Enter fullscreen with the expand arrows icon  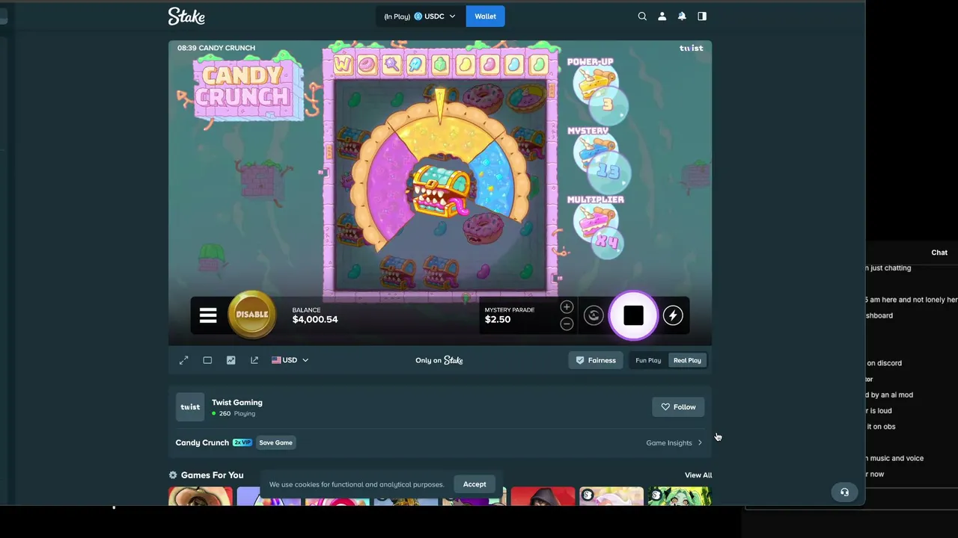[x=184, y=360]
